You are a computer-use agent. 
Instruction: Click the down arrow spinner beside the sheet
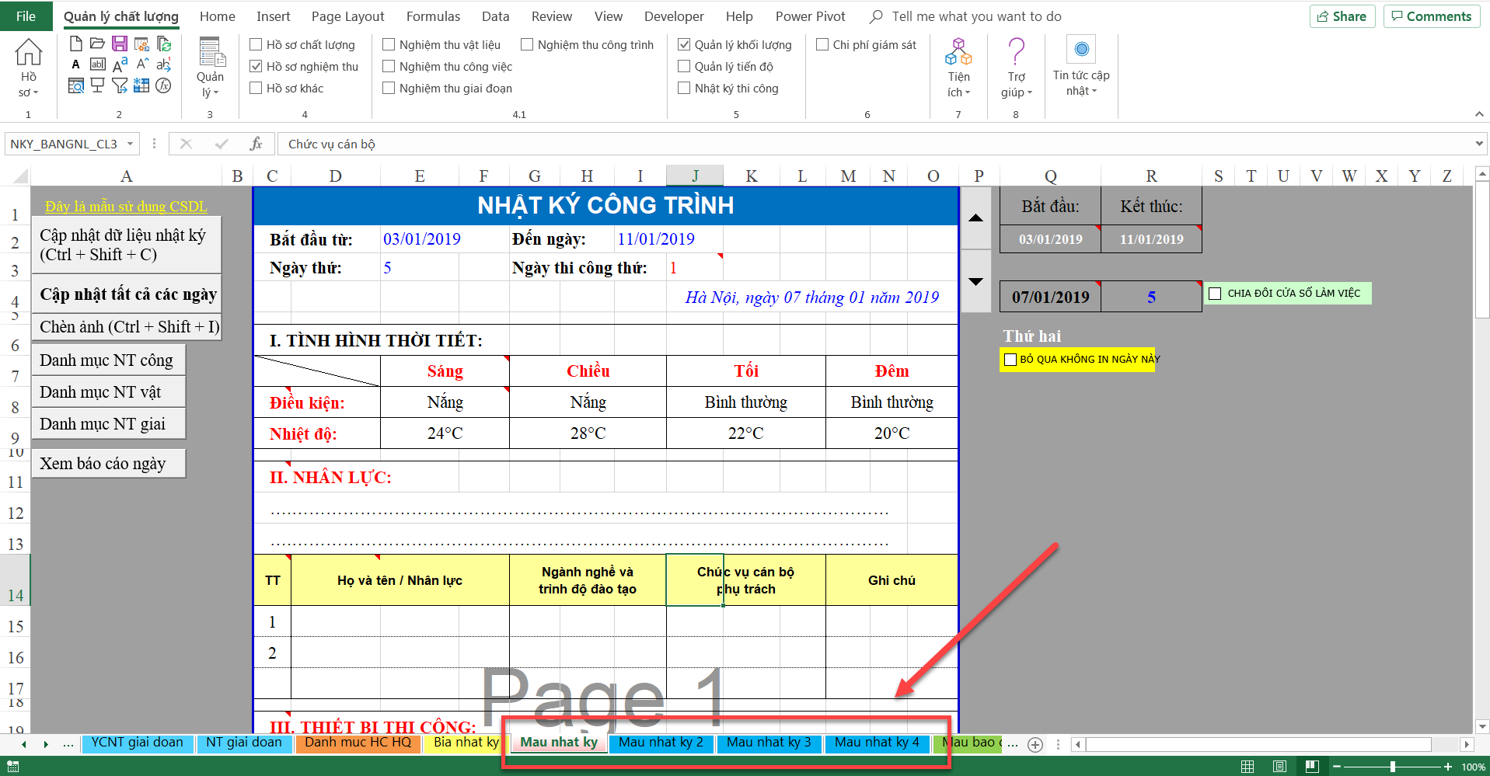tap(976, 281)
